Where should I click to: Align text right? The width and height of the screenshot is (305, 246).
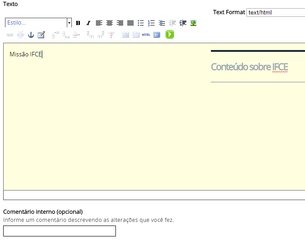click(x=120, y=23)
